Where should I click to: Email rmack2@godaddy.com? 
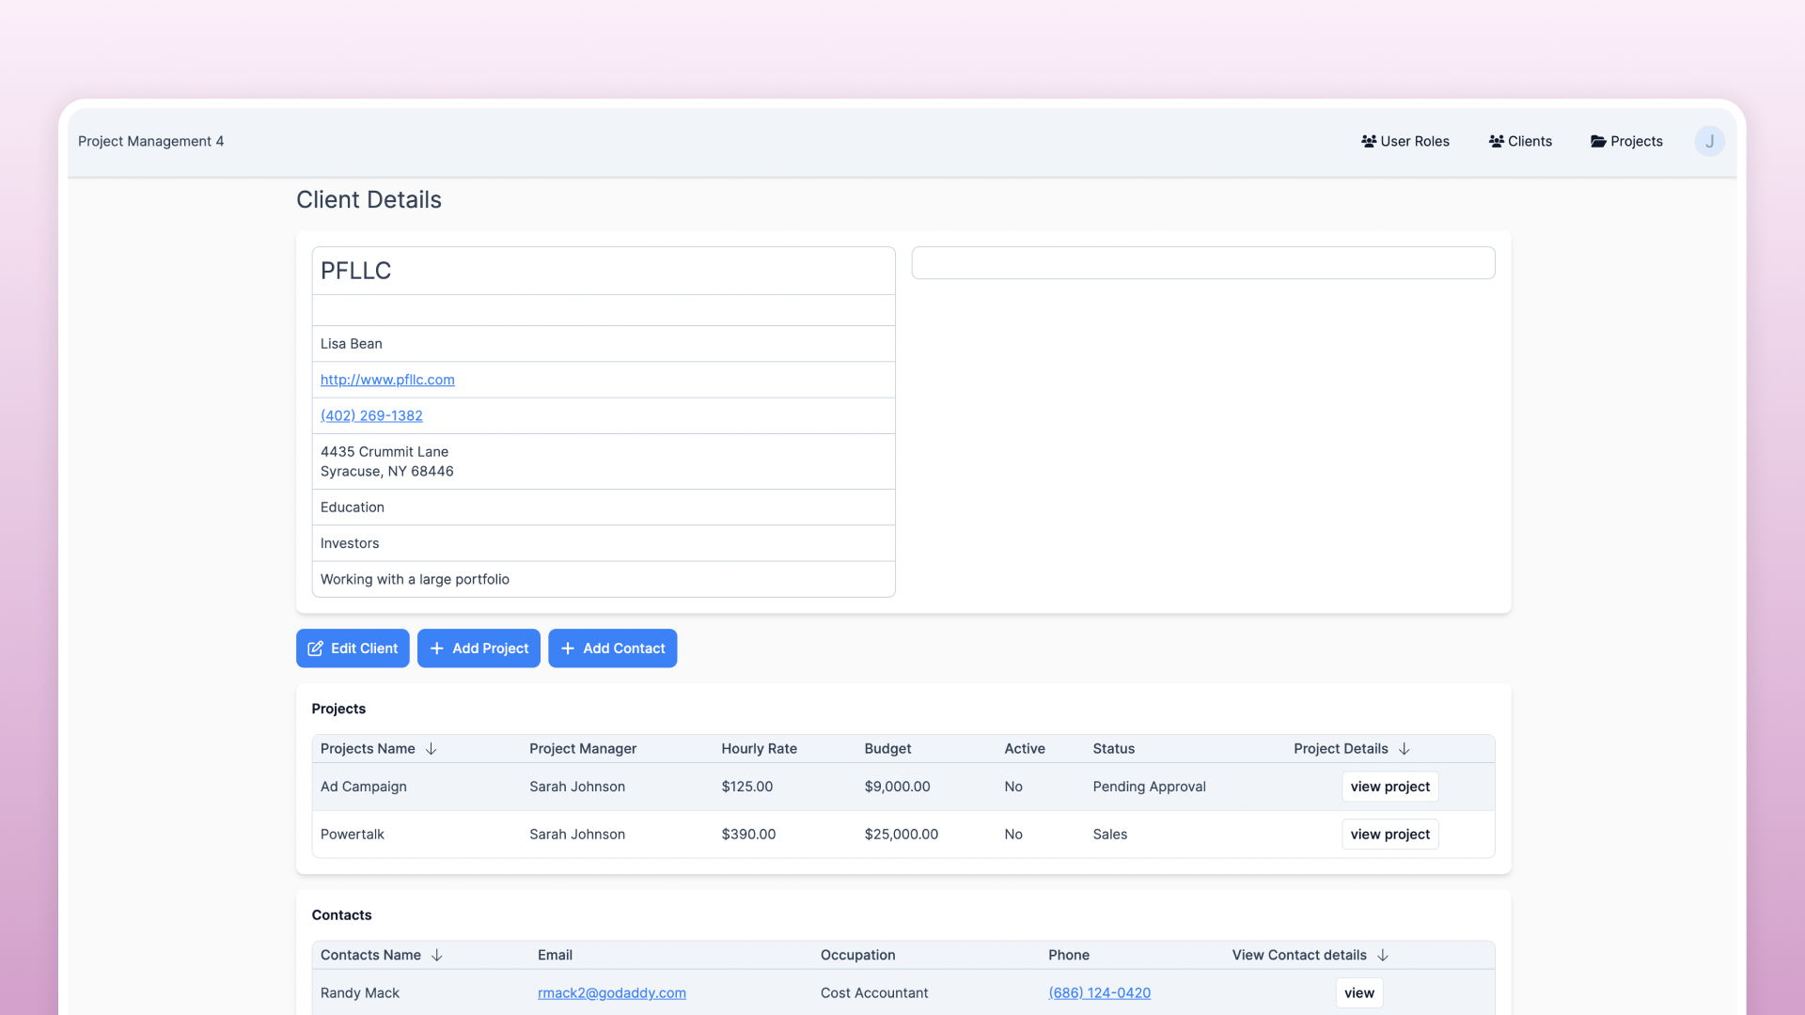(611, 993)
